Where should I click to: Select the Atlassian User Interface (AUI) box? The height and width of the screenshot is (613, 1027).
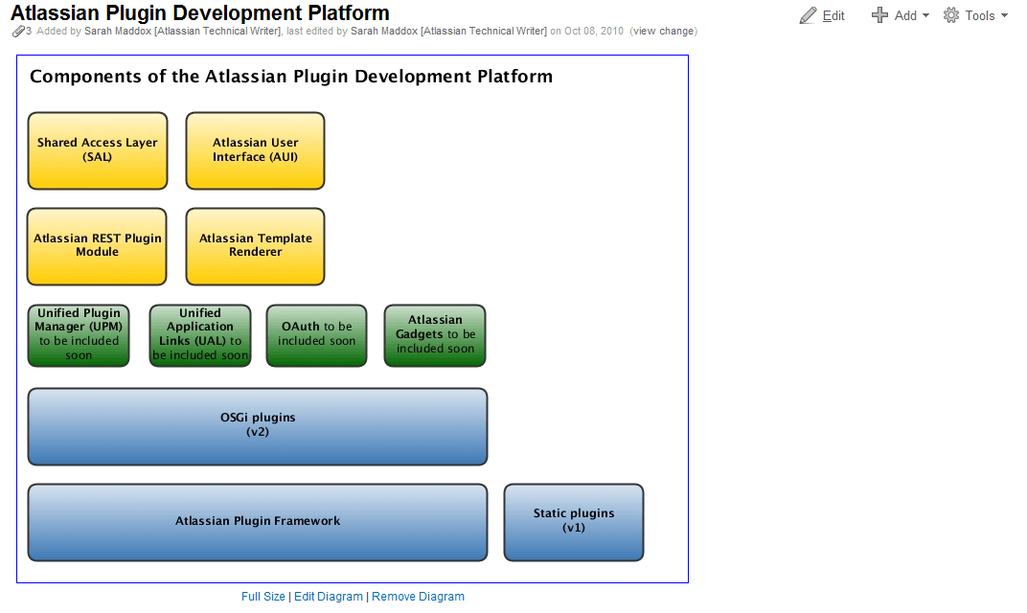pos(256,150)
